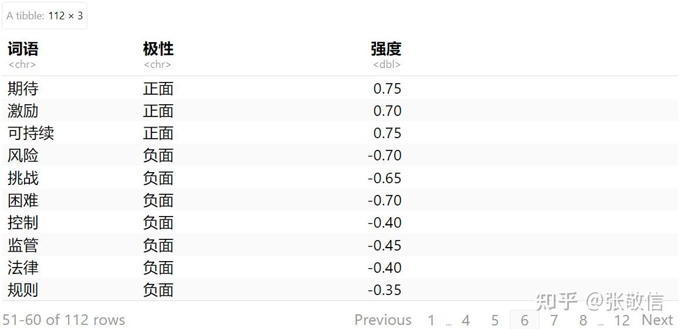Image resolution: width=681 pixels, height=329 pixels.
Task: Select the 监管 word cell
Action: (23, 245)
